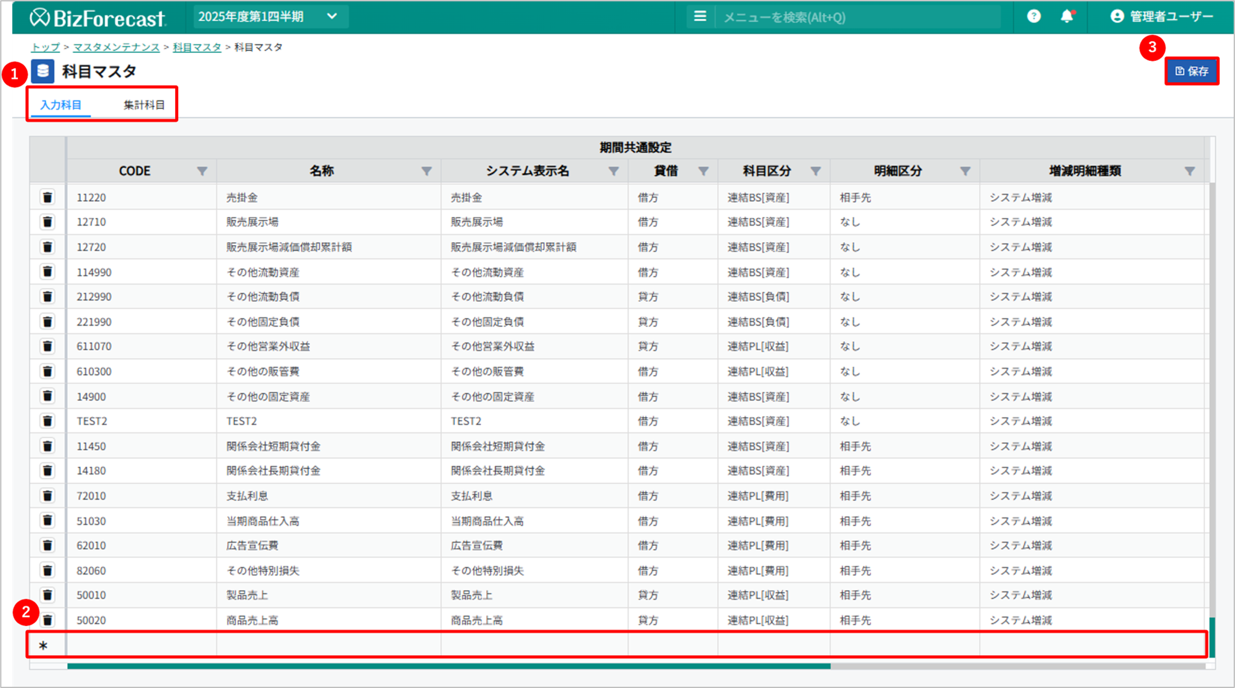1235x688 pixels.
Task: Switch to the 集計科目 tab
Action: 144,105
